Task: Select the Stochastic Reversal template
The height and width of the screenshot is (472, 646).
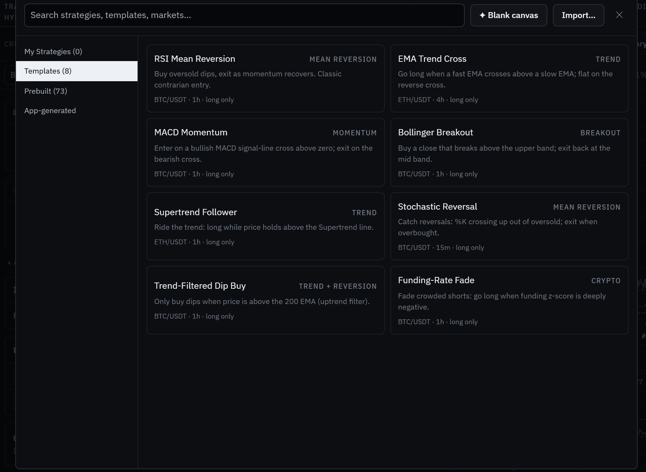Action: 510,226
